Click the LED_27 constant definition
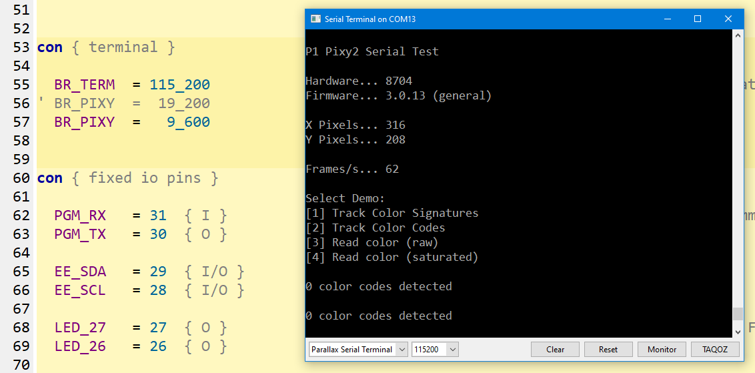Viewport: 755px width, 373px height. point(80,328)
